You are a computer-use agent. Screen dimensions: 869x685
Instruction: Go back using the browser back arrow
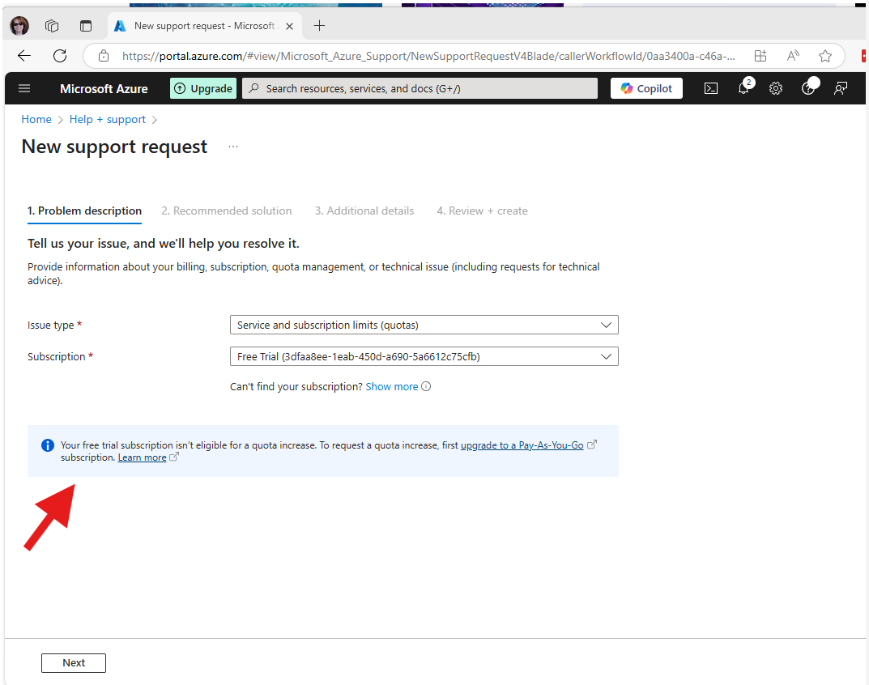point(23,56)
